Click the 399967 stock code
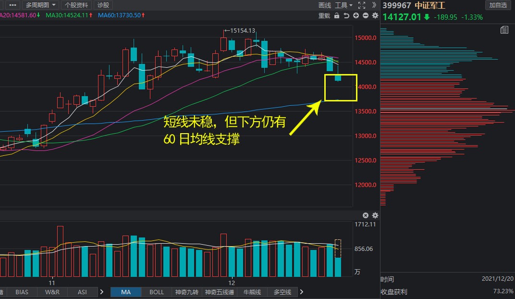515x299 pixels. pos(397,5)
